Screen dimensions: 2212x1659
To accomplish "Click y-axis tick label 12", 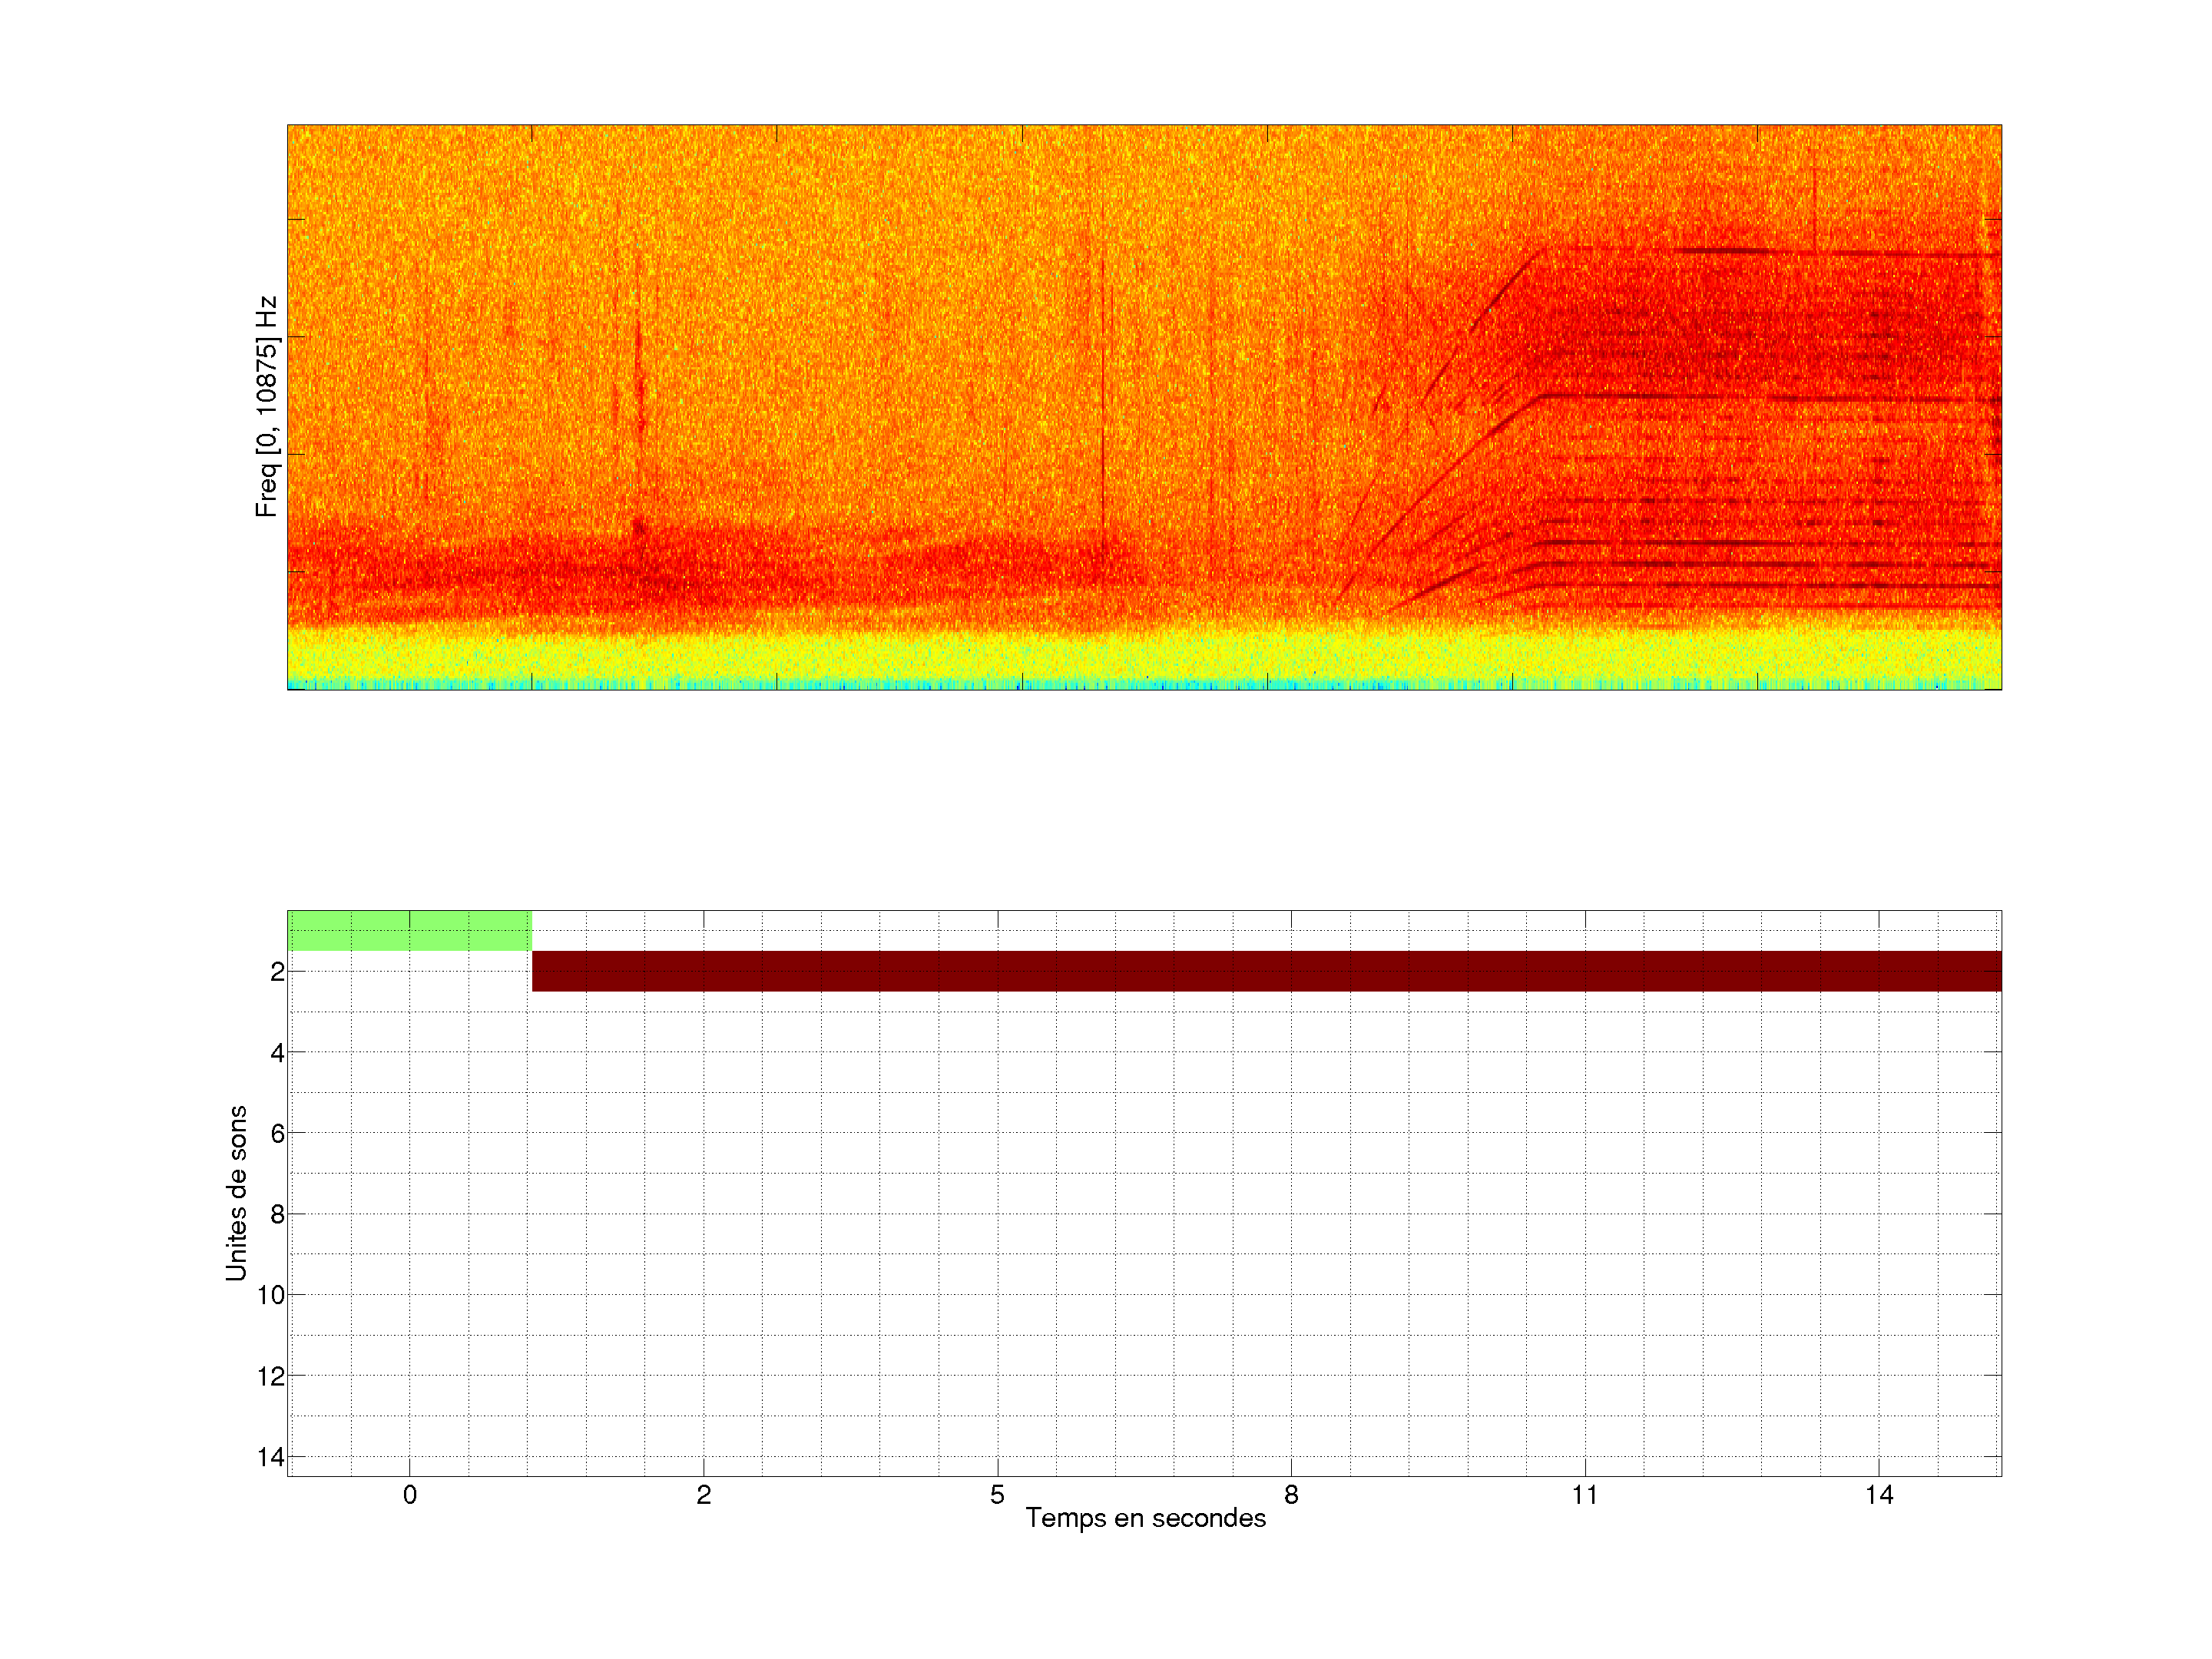I will click(x=271, y=1377).
